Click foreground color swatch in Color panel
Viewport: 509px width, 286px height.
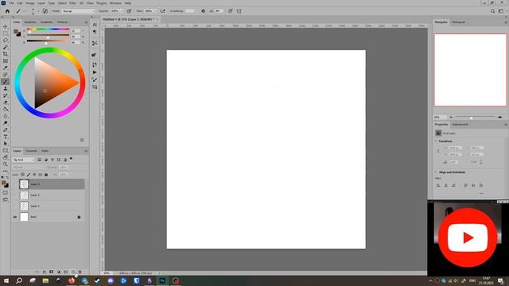[16, 32]
